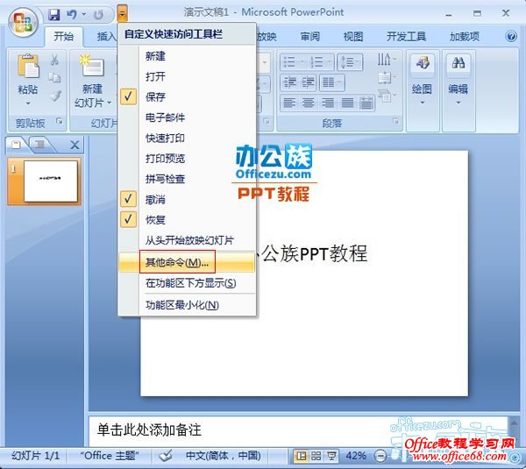Click the Help question mark icon
The image size is (526, 469).
(x=511, y=36)
